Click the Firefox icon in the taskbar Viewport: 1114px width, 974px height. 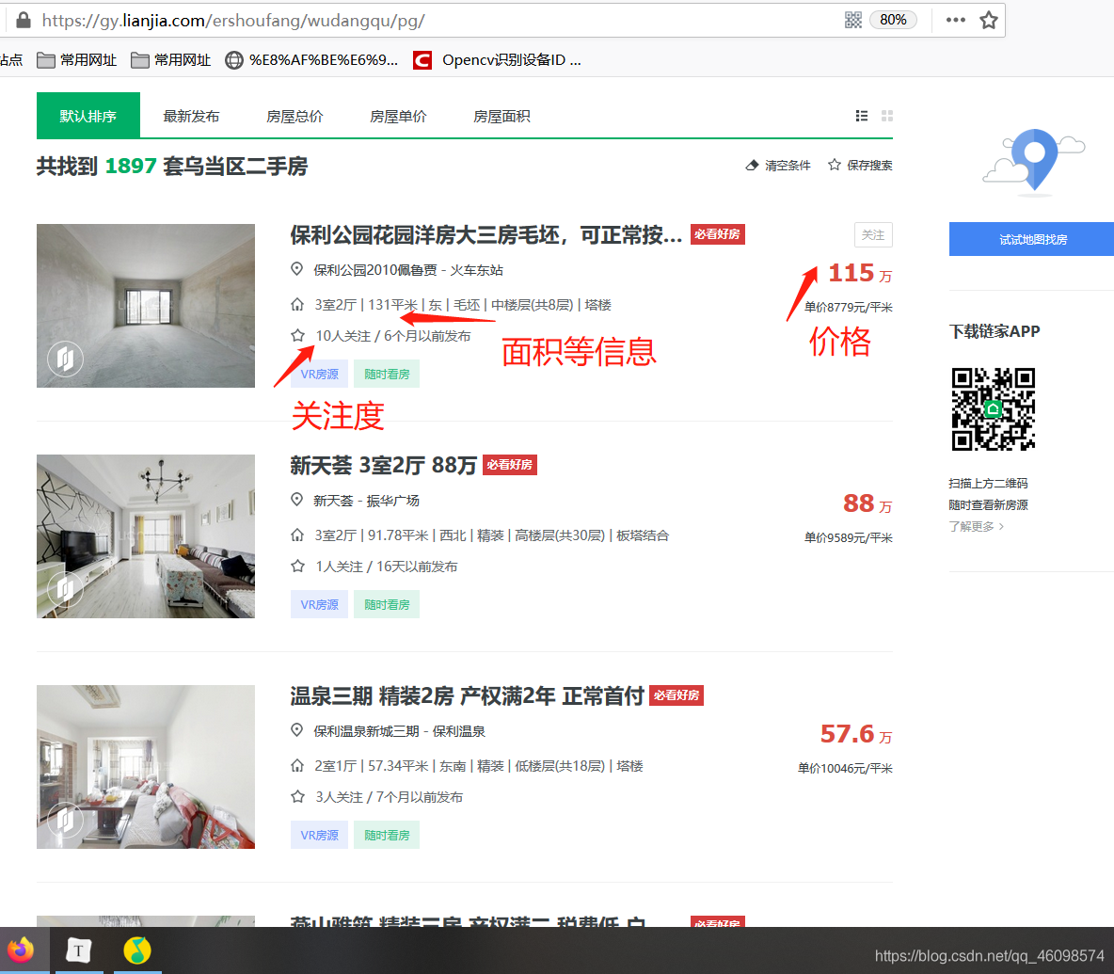click(22, 950)
